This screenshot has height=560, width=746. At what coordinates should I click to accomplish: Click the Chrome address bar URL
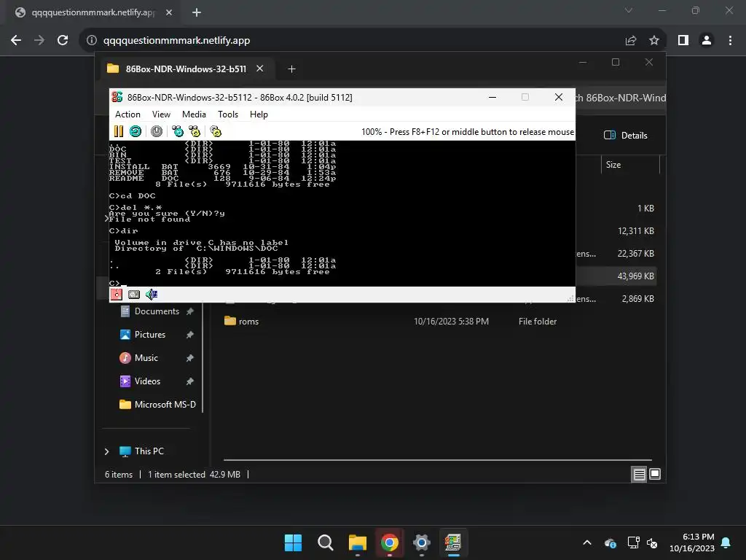pos(176,41)
